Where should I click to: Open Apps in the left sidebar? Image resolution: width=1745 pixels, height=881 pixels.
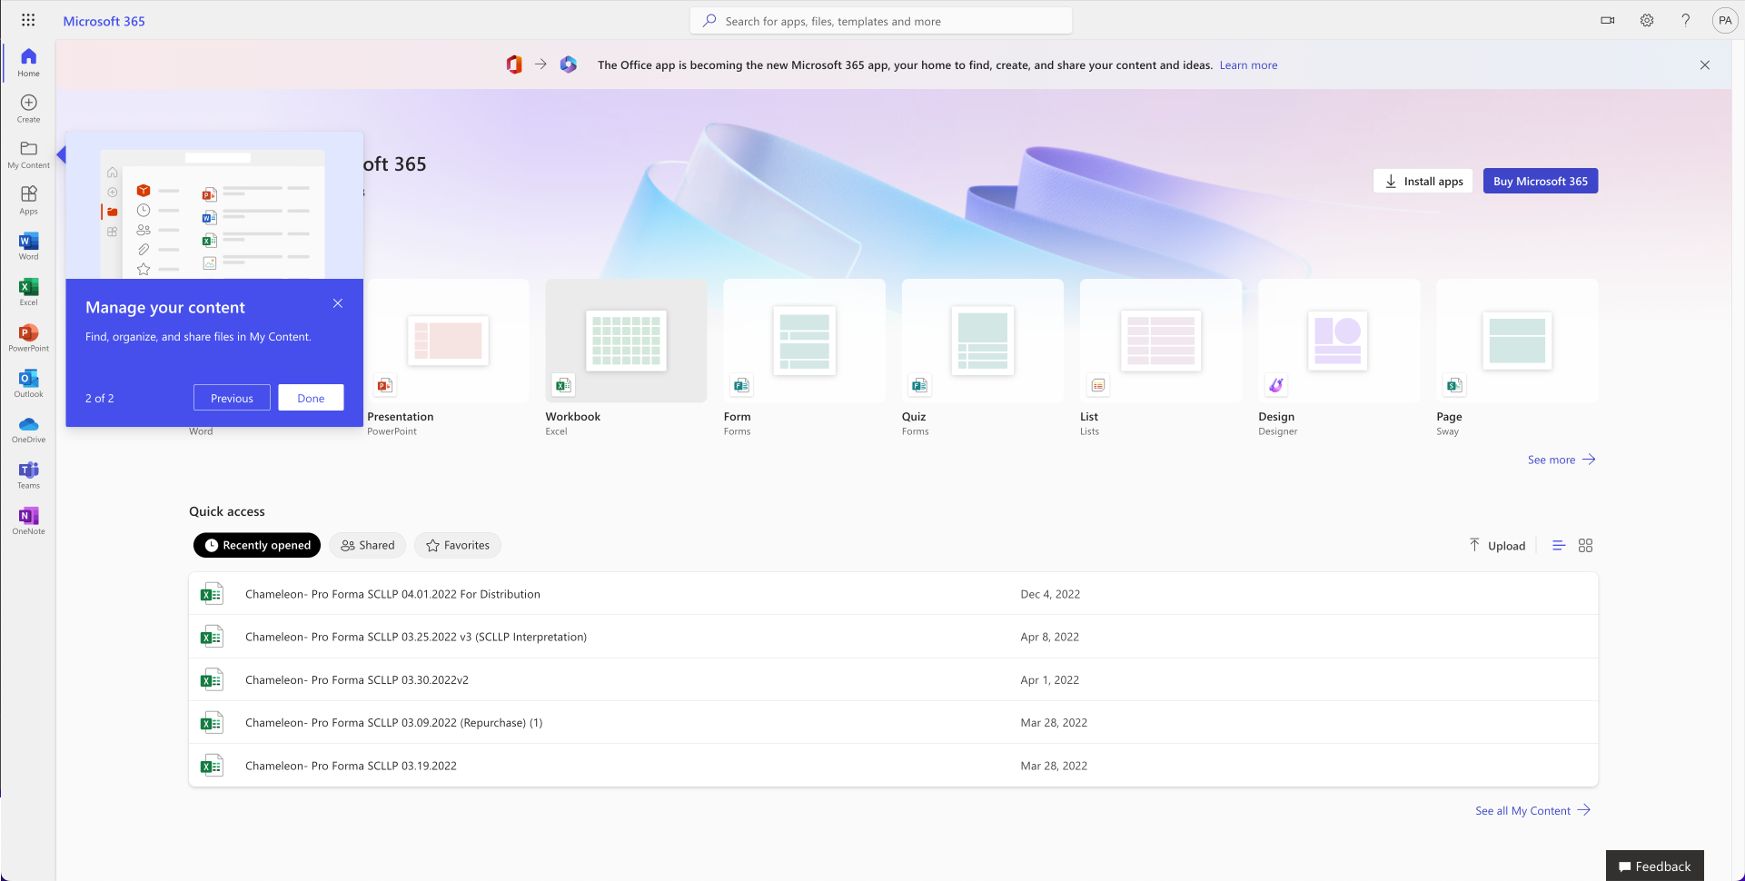28,200
